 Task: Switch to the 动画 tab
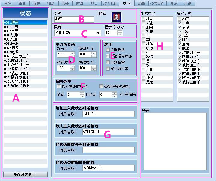pyautogui.click(x=141, y=3)
